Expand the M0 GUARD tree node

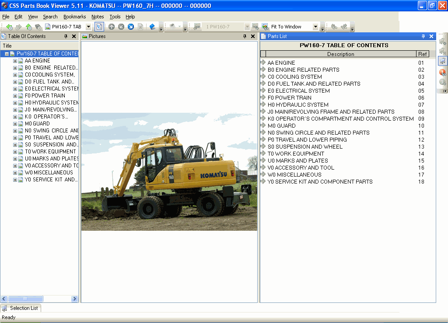[x=15, y=124]
